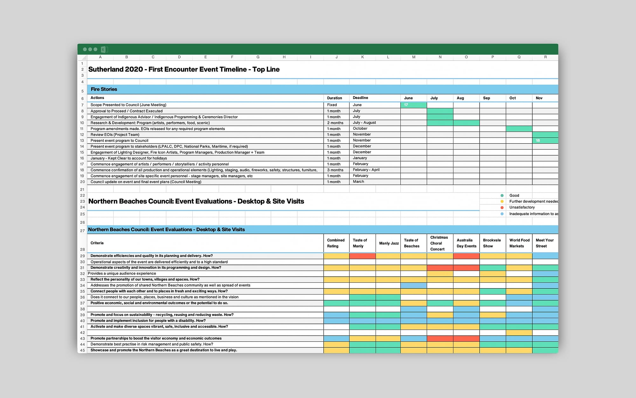Click the yellow Further development legend dot
Image resolution: width=636 pixels, height=398 pixels.
tap(502, 201)
